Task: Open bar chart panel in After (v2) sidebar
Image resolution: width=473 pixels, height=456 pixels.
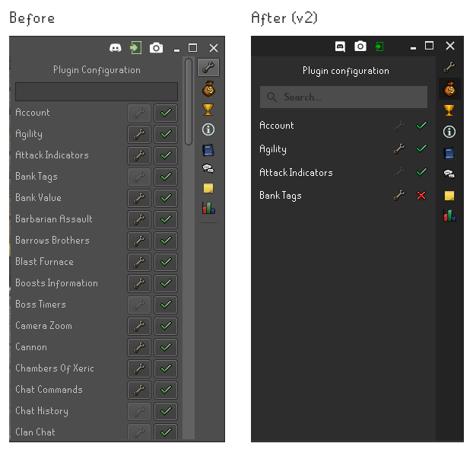Action: point(449,215)
